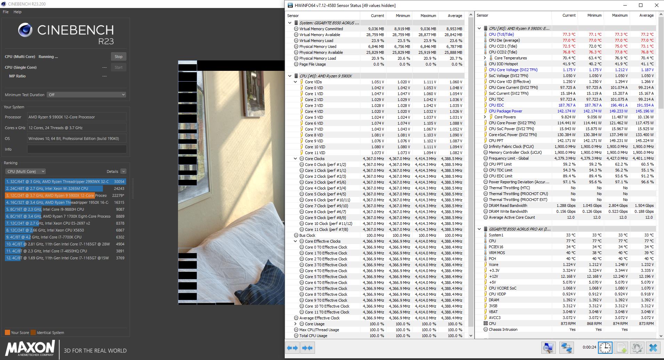Click the MAXON logo in Cinebench
664x360 pixels.
click(30, 348)
